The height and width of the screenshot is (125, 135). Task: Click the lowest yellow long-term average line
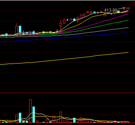[x=64, y=58]
